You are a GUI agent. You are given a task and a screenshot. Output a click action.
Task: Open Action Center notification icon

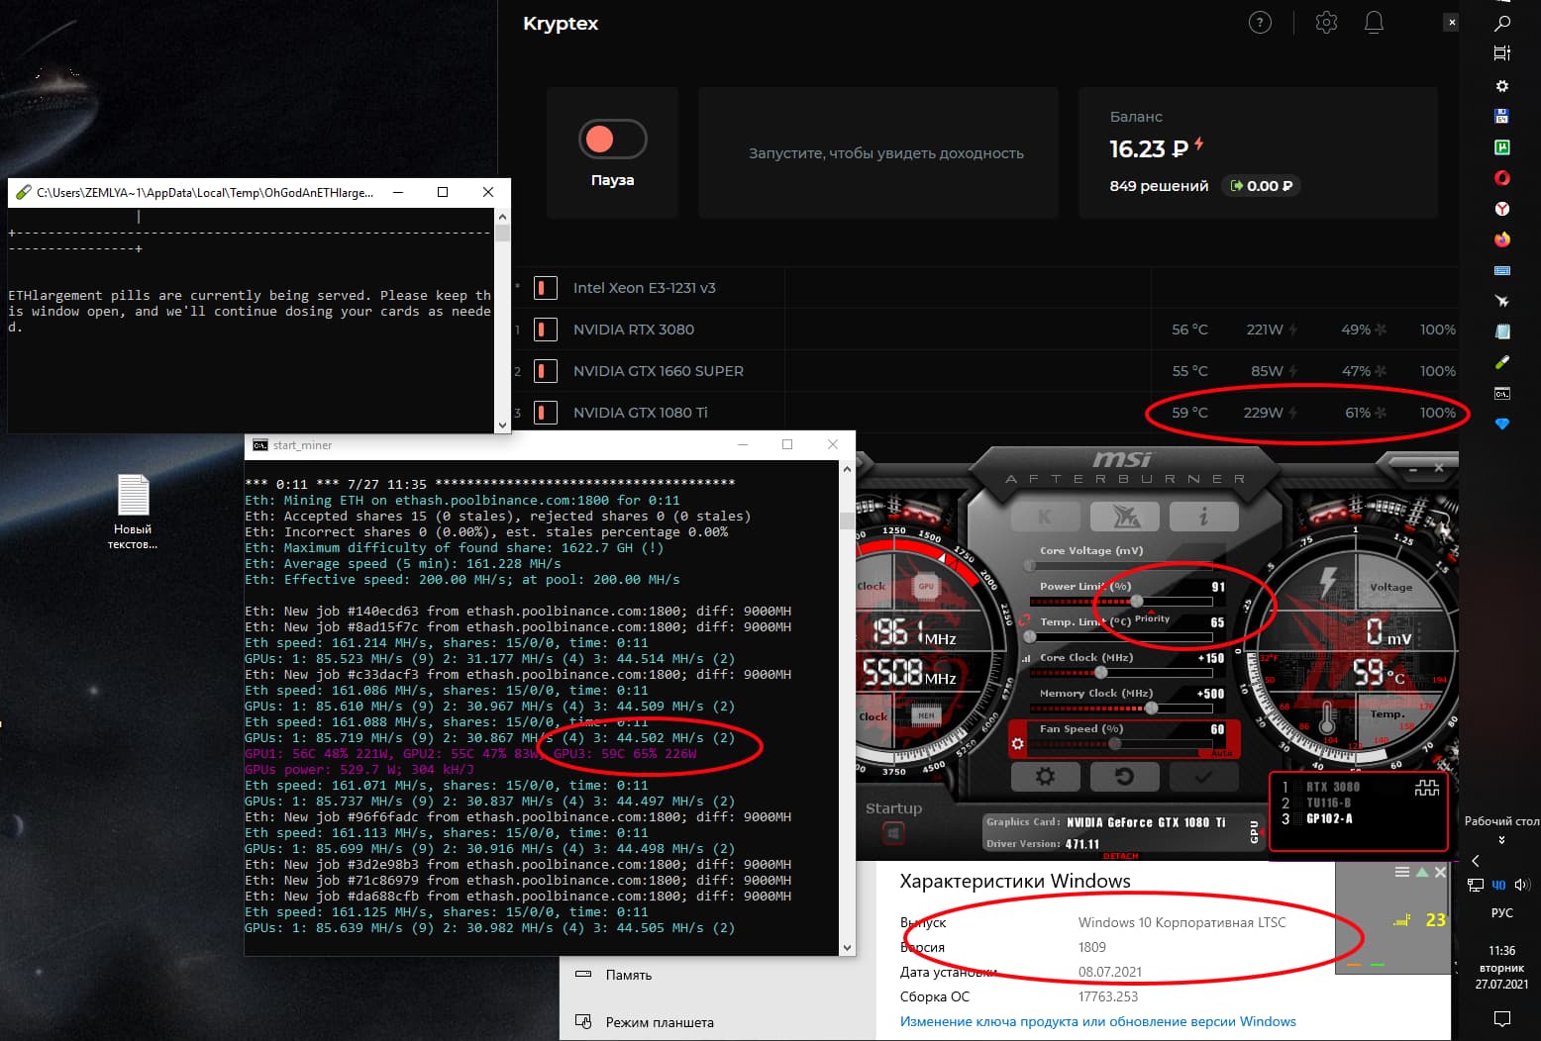(x=1502, y=1018)
